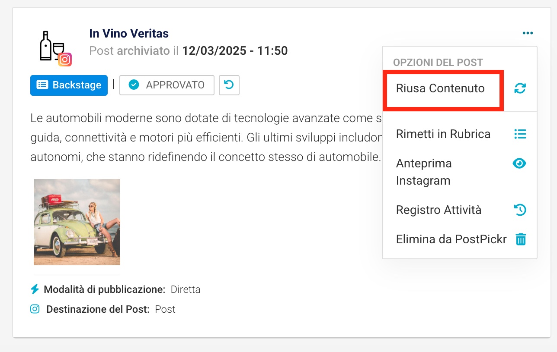Screen dimensions: 557x352
Task: Click the trash bin delete icon
Action: pyautogui.click(x=521, y=239)
